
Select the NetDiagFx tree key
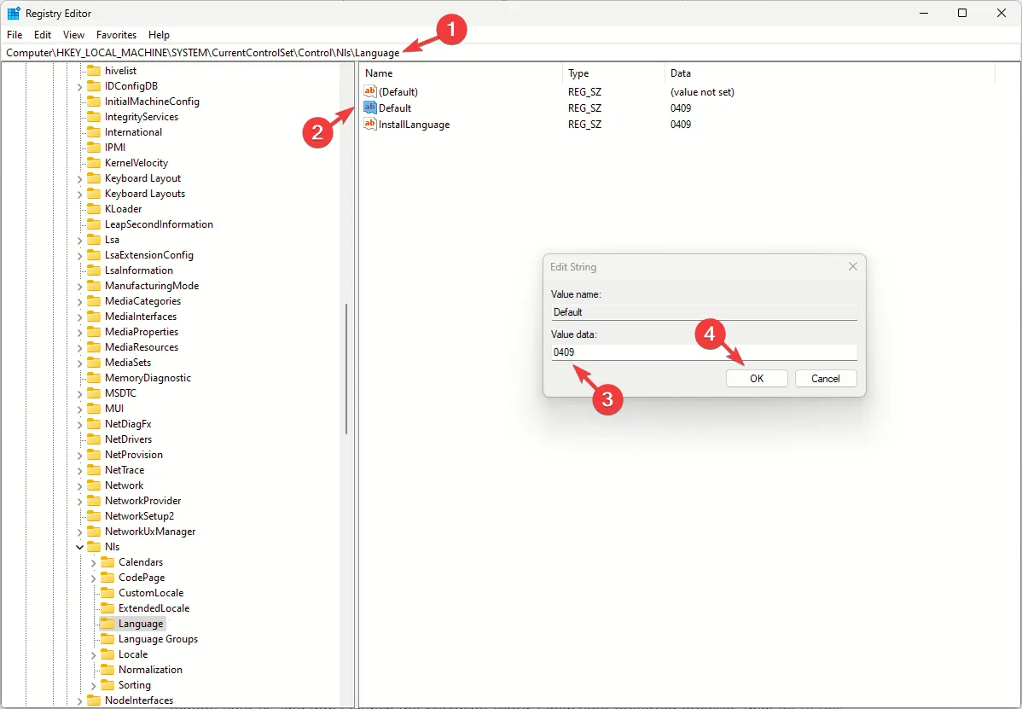[128, 424]
